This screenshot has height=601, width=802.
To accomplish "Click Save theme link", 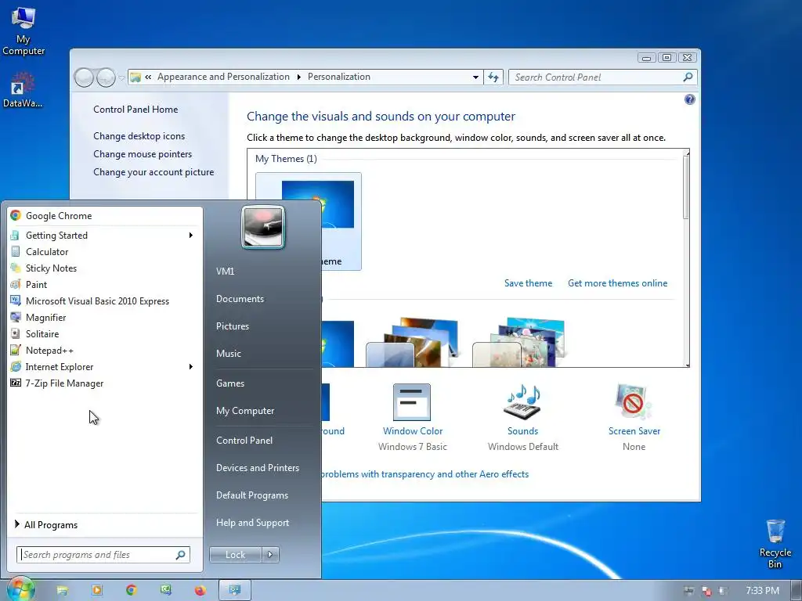I will click(x=529, y=283).
